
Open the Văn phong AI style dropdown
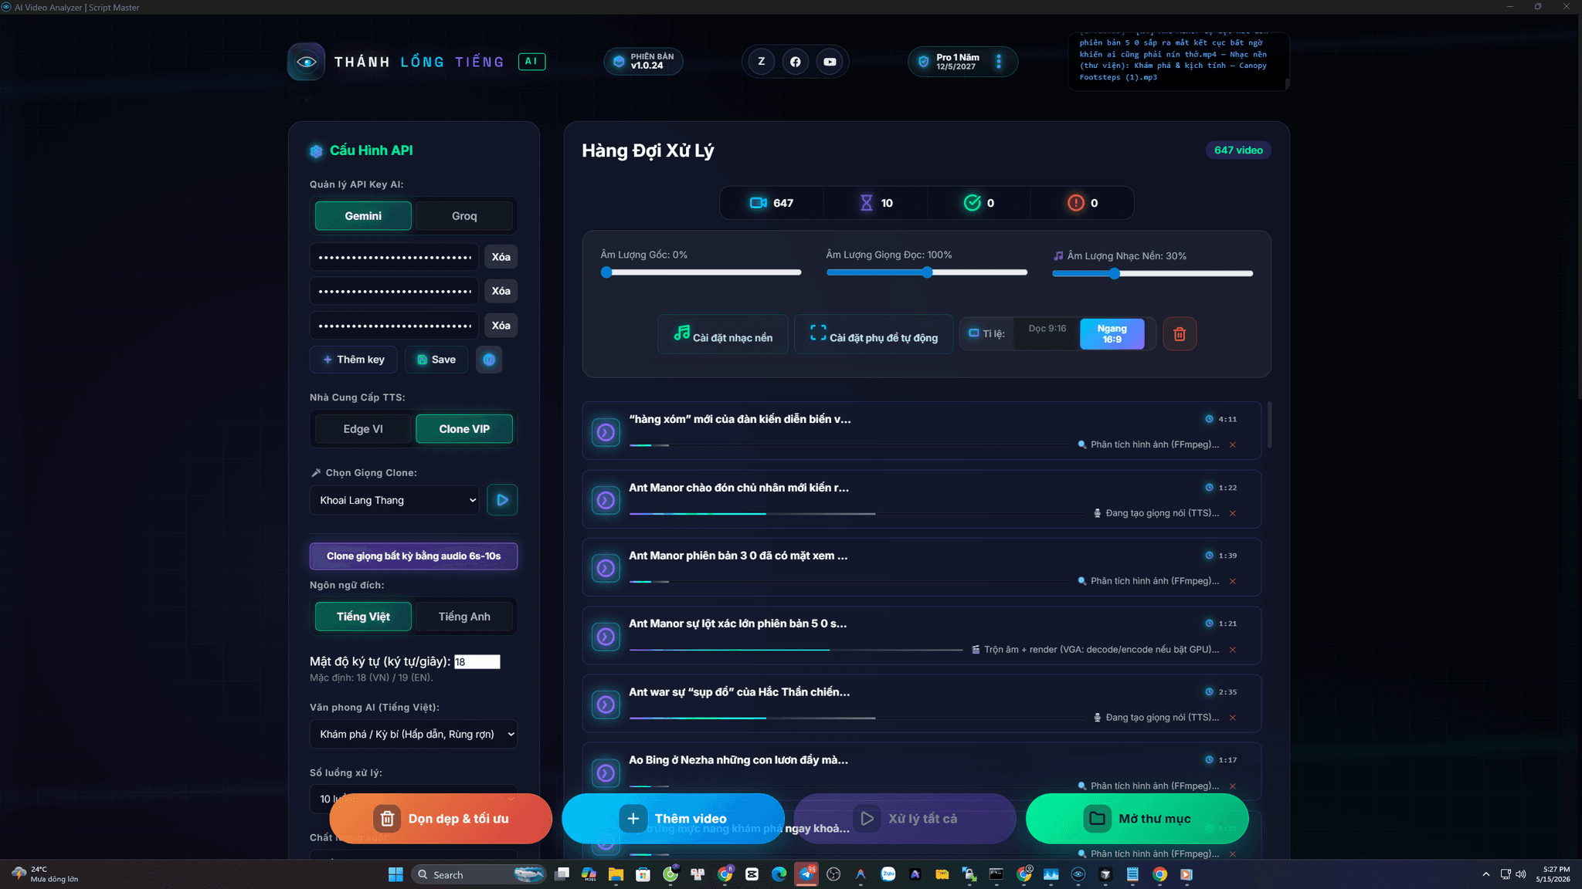pyautogui.click(x=414, y=734)
